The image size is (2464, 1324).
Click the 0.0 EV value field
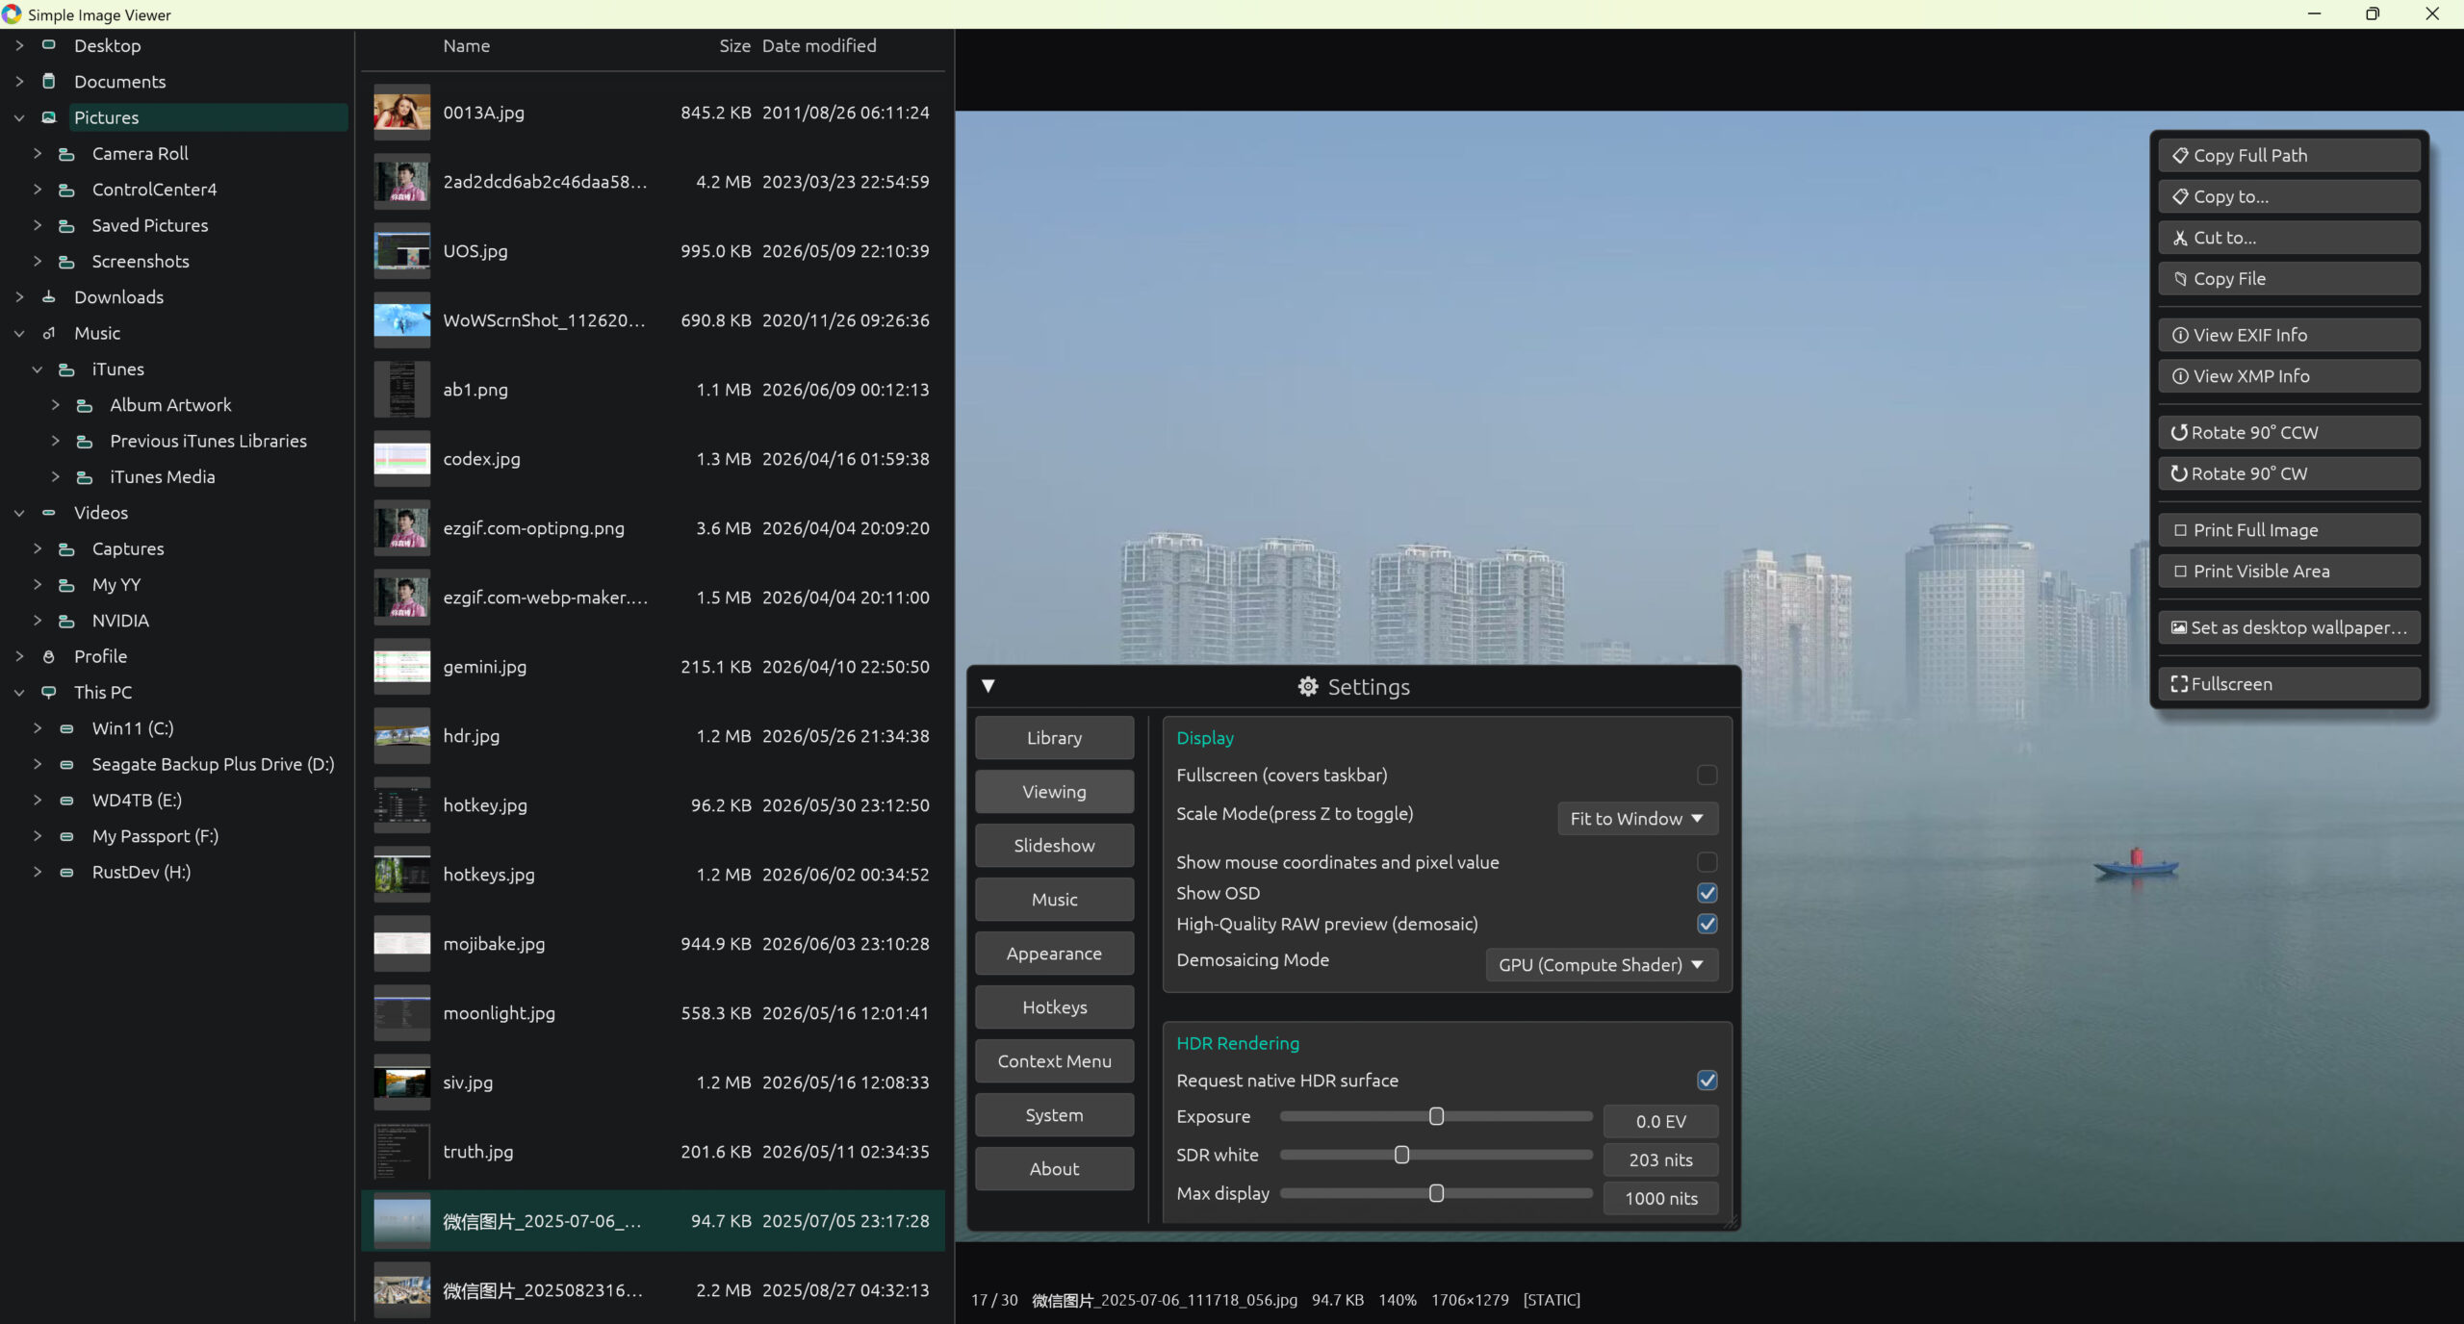1660,1122
